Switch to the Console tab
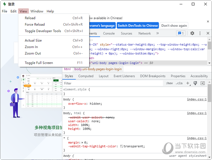 (x=109, y=34)
